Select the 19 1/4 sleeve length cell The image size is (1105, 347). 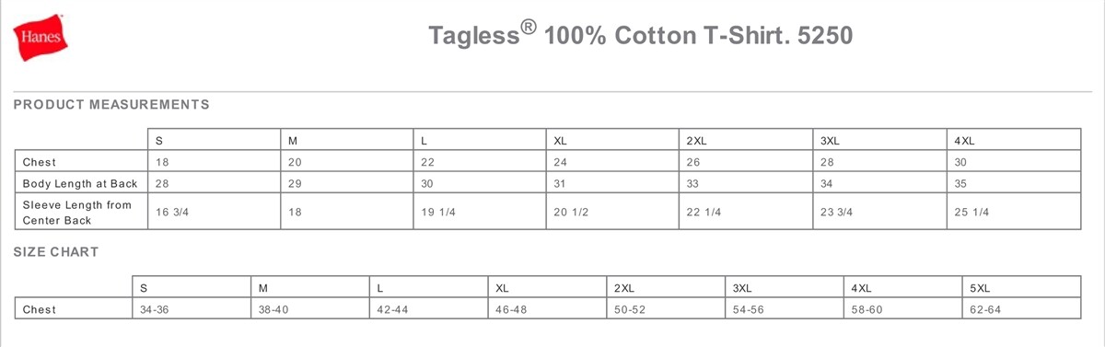pos(480,212)
